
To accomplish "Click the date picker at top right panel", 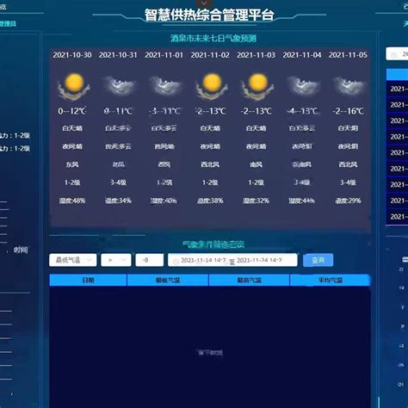I will tap(397, 54).
